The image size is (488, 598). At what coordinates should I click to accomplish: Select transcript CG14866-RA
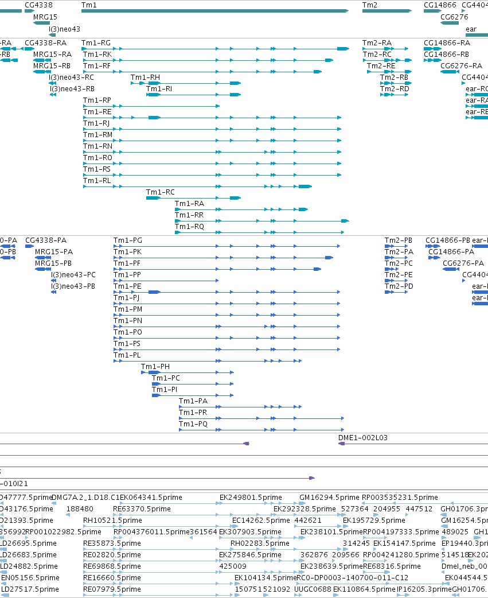[433, 49]
